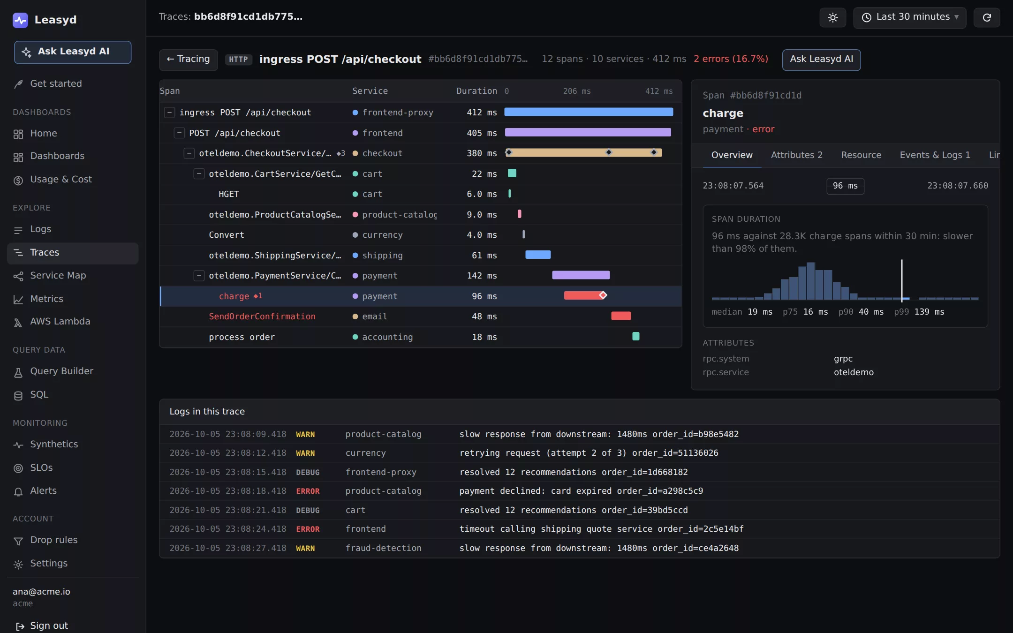Open Get started rocket item
Image resolution: width=1013 pixels, height=633 pixels.
[18, 84]
